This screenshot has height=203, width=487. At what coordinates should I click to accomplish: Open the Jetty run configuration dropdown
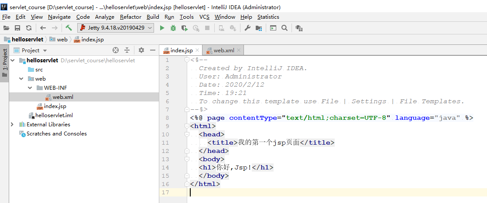[116, 28]
